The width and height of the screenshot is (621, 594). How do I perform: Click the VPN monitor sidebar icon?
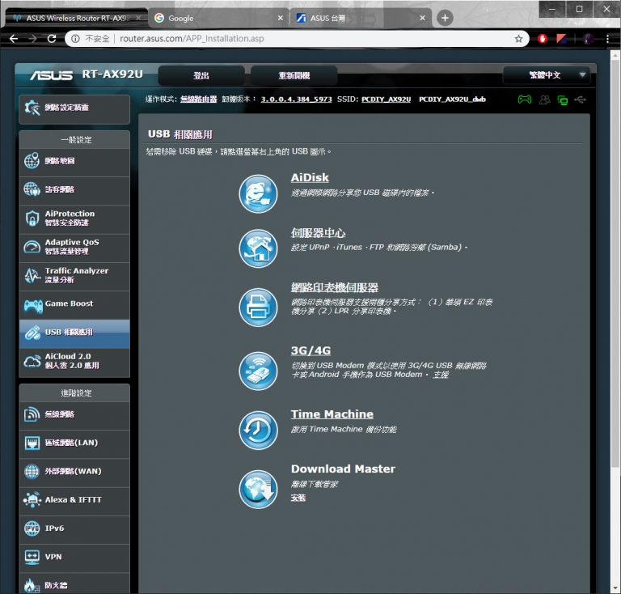tap(32, 557)
